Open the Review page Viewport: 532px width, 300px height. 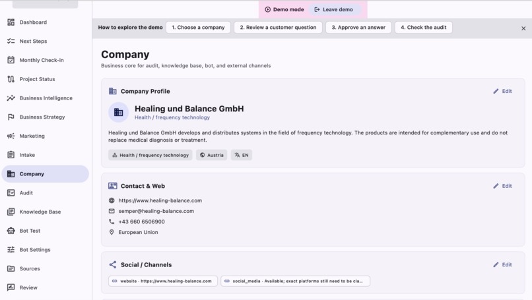click(x=28, y=287)
